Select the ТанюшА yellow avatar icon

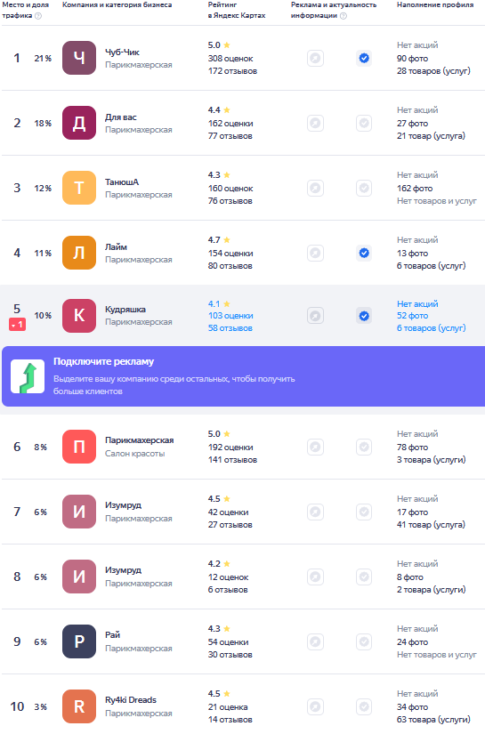pyautogui.click(x=79, y=188)
